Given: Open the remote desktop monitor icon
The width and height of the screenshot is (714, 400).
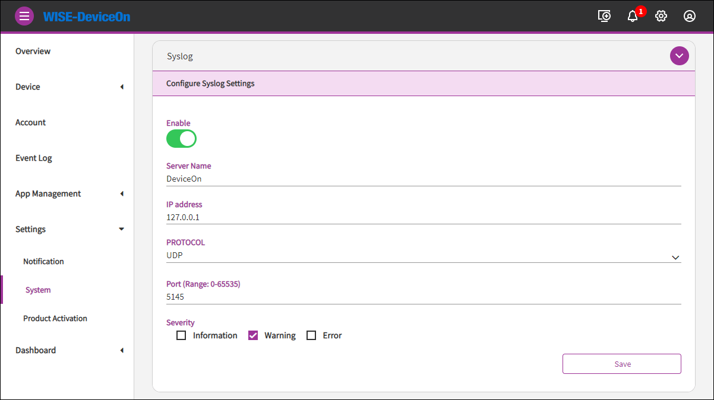Looking at the screenshot, I should (x=604, y=16).
